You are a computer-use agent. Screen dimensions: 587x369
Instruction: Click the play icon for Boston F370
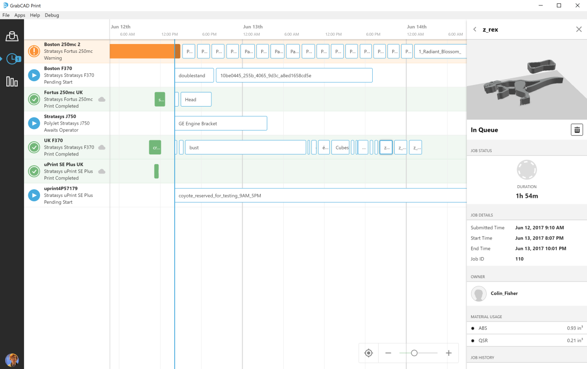[x=34, y=75]
